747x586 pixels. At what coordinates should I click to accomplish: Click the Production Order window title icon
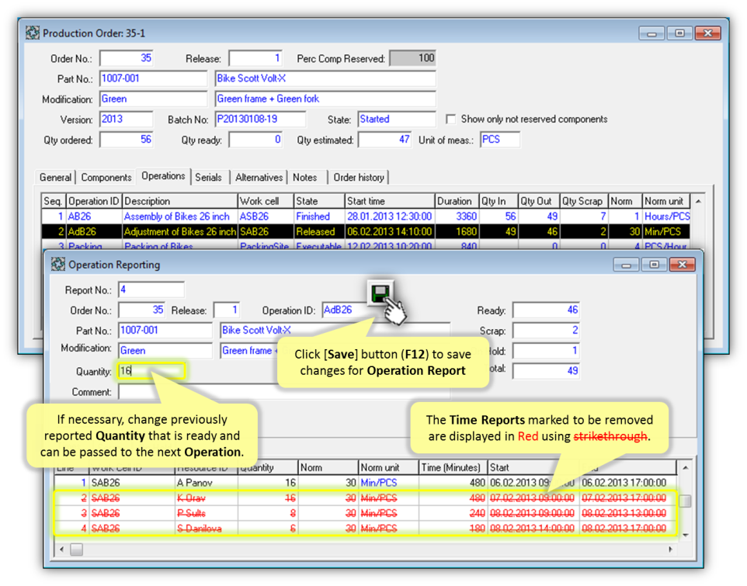coord(33,33)
